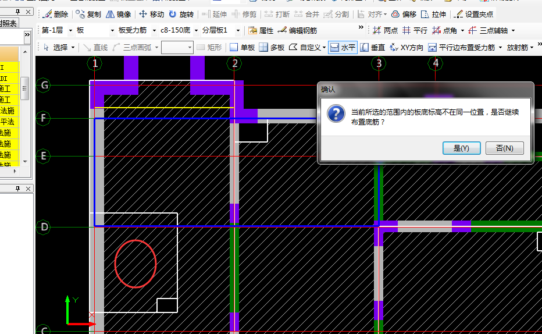Image resolution: width=542 pixels, height=334 pixels.
Task: Click the 合并 (merge) tool
Action: [x=306, y=14]
